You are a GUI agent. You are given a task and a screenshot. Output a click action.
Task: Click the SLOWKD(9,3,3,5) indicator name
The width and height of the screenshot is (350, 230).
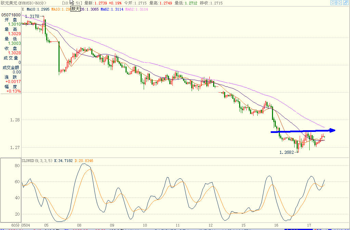tap(37, 161)
